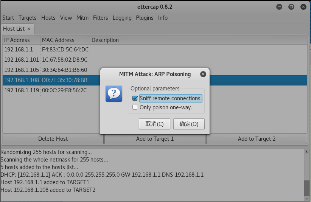311x202 pixels.
Task: Click the Description column header
Action: (198, 40)
